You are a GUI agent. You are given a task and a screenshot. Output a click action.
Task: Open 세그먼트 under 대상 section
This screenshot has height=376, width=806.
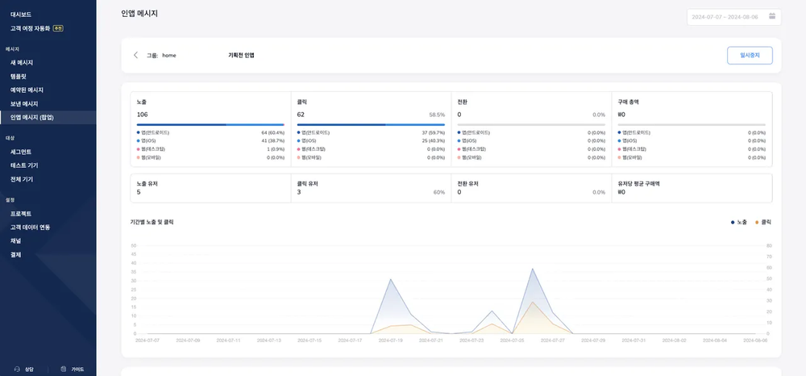click(21, 152)
